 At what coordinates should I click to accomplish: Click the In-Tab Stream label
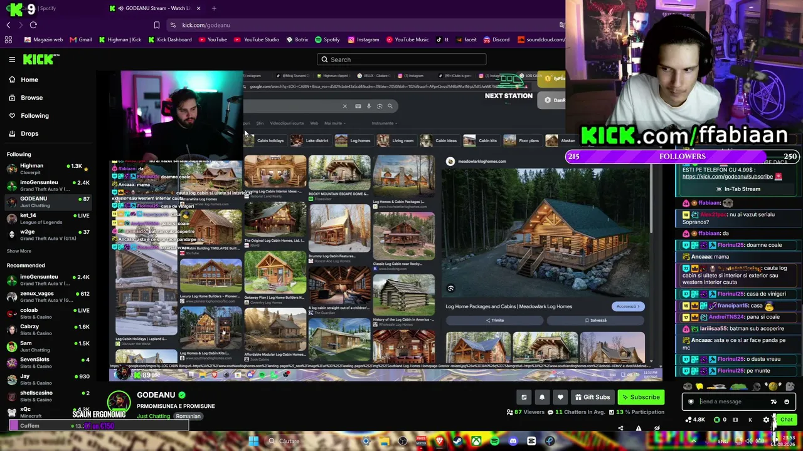coord(738,189)
